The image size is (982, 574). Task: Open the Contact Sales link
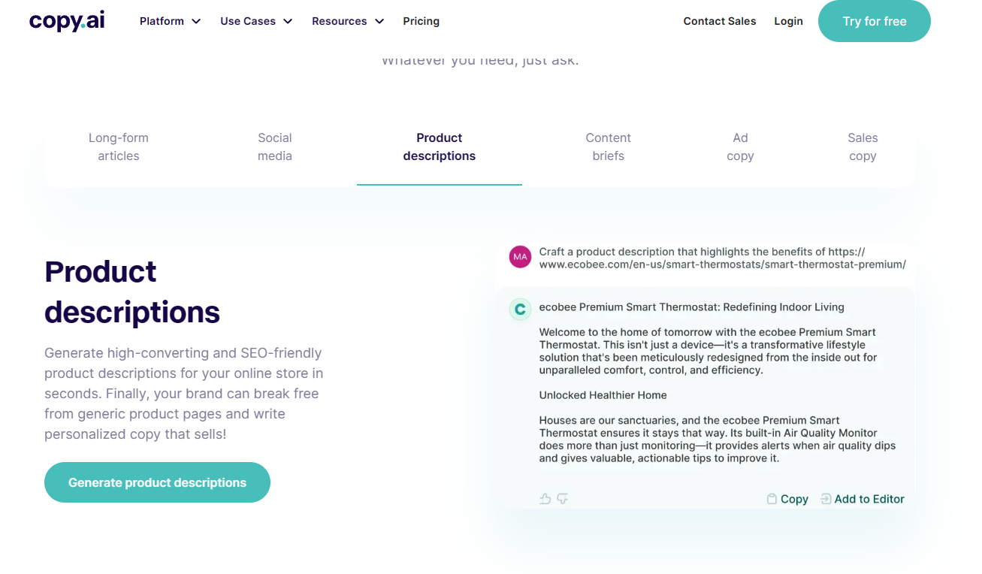coord(720,21)
